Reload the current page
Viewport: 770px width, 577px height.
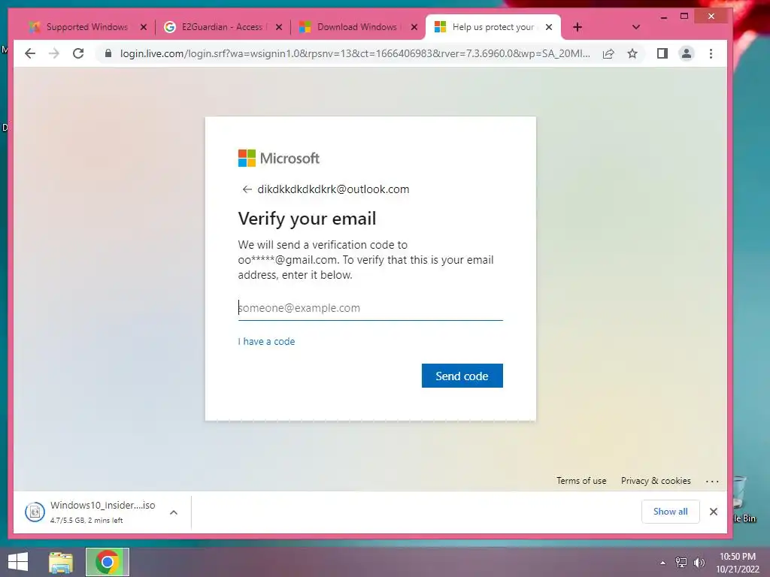[78, 53]
